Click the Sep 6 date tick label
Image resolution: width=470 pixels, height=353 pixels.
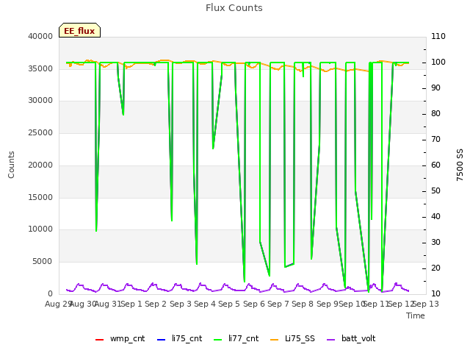[x=254, y=304]
